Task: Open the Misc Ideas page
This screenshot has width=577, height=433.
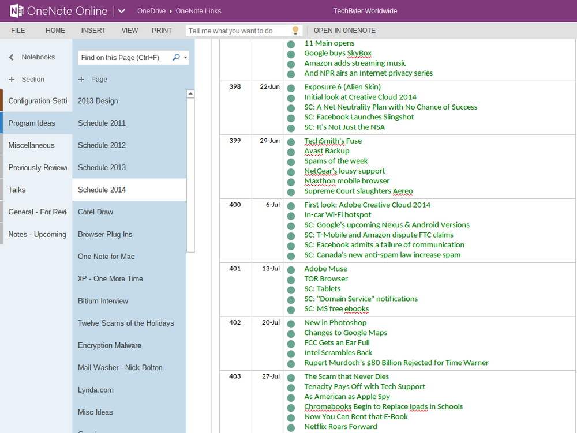Action: (129, 412)
